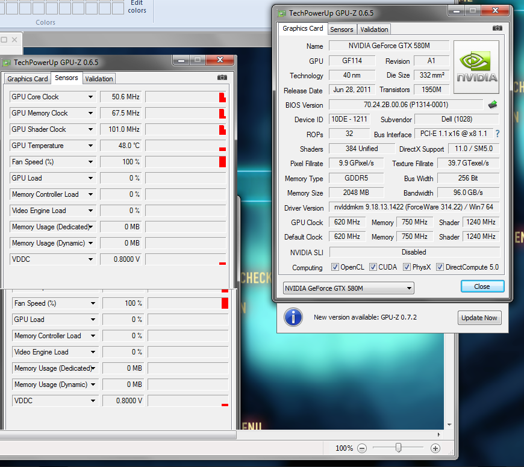524x467 pixels.
Task: Click the BIOS Version field 70.24.2B.00.06
Action: [x=406, y=105]
